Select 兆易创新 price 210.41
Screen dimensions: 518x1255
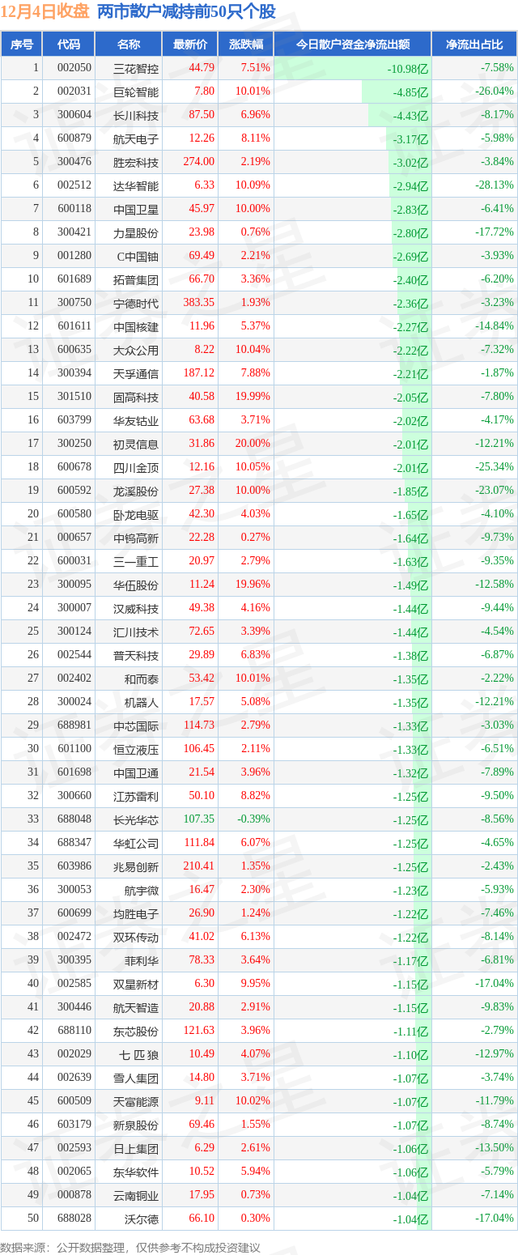198,866
